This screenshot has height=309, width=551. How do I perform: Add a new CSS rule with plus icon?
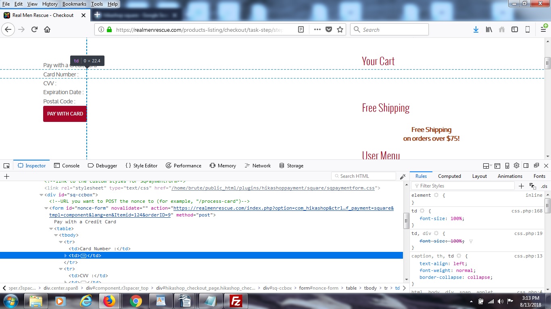tap(521, 186)
